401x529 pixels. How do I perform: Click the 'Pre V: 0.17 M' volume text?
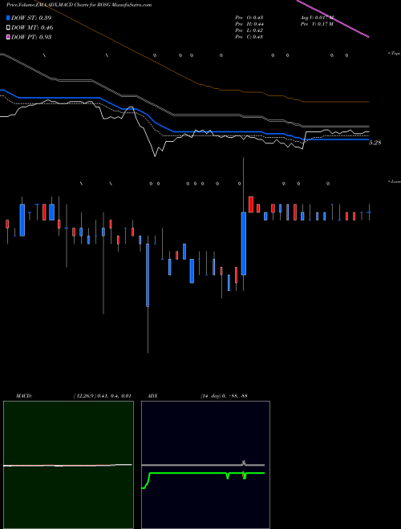pyautogui.click(x=317, y=24)
